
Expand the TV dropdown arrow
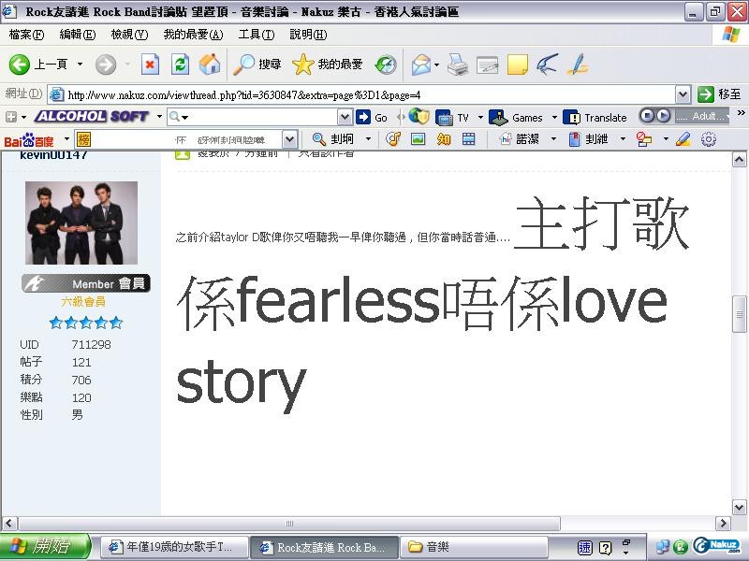[480, 117]
